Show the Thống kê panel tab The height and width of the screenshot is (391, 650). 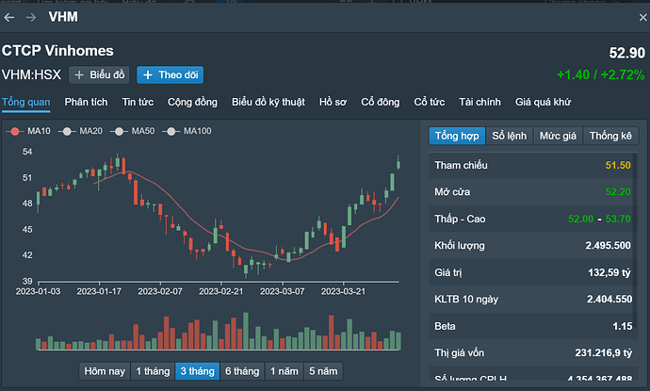click(x=610, y=137)
